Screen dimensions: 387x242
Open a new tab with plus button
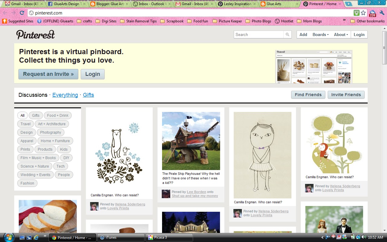pyautogui.click(x=349, y=4)
